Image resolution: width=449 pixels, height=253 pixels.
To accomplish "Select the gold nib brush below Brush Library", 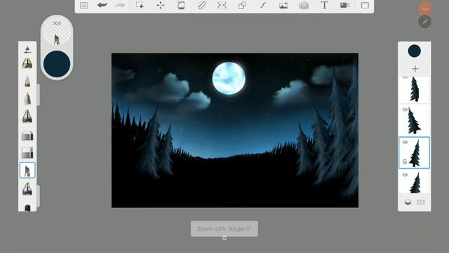I will (27, 63).
